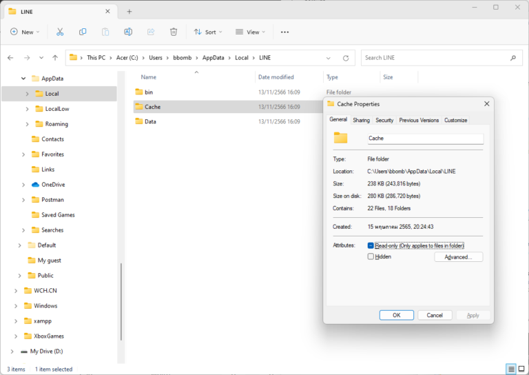Click the Delete trash can icon
Image resolution: width=529 pixels, height=375 pixels.
point(174,32)
